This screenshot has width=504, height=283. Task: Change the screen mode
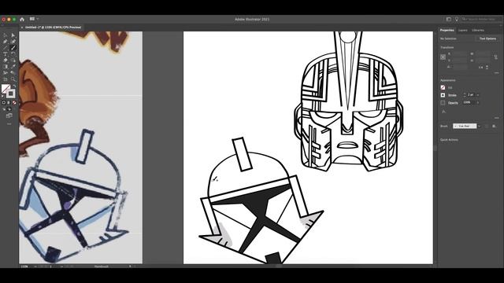[x=9, y=116]
